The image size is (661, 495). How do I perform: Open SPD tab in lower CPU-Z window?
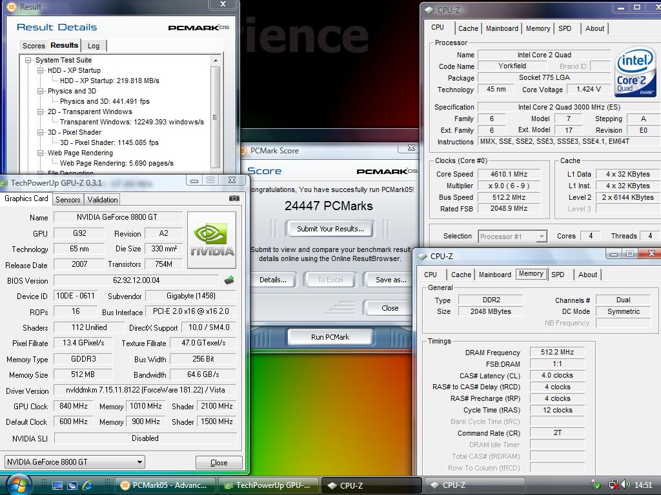(558, 275)
